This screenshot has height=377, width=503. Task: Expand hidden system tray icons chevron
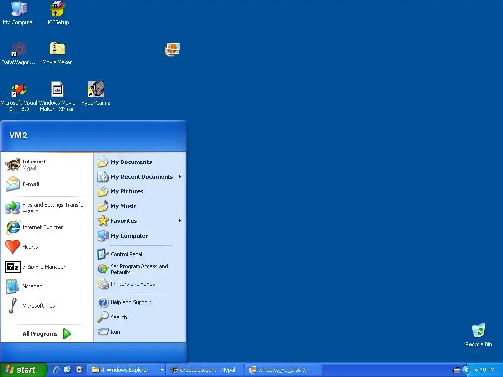(x=467, y=370)
